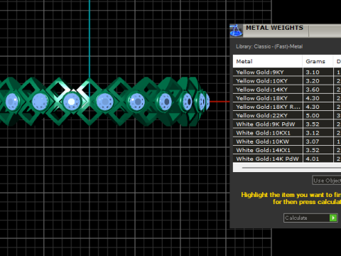Click the 3.10 grams cell
Viewport: 341px width, 256px height.
(x=318, y=72)
